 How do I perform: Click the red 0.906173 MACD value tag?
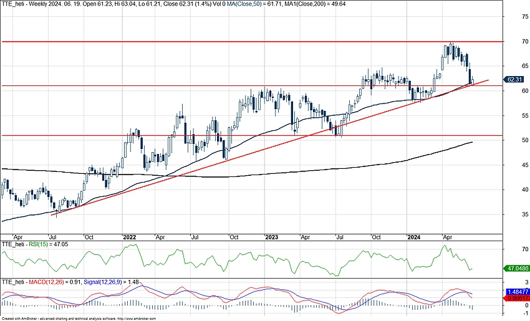[x=517, y=298]
